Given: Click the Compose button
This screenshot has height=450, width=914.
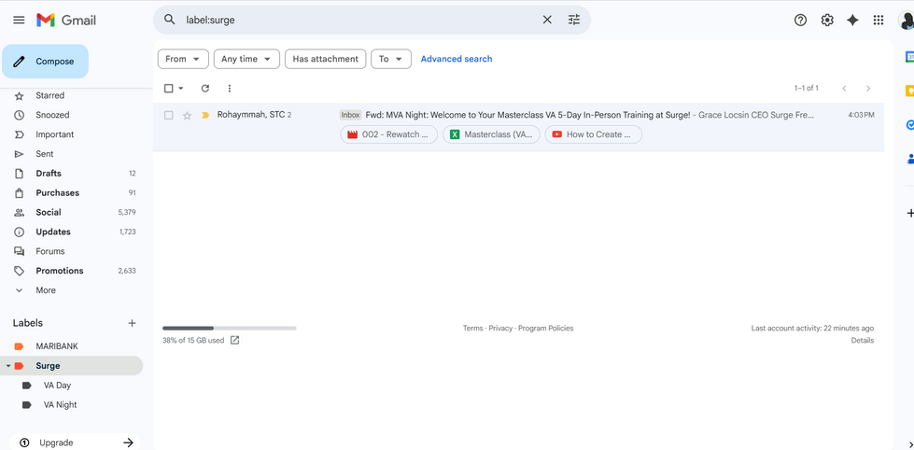Looking at the screenshot, I should click(x=45, y=62).
